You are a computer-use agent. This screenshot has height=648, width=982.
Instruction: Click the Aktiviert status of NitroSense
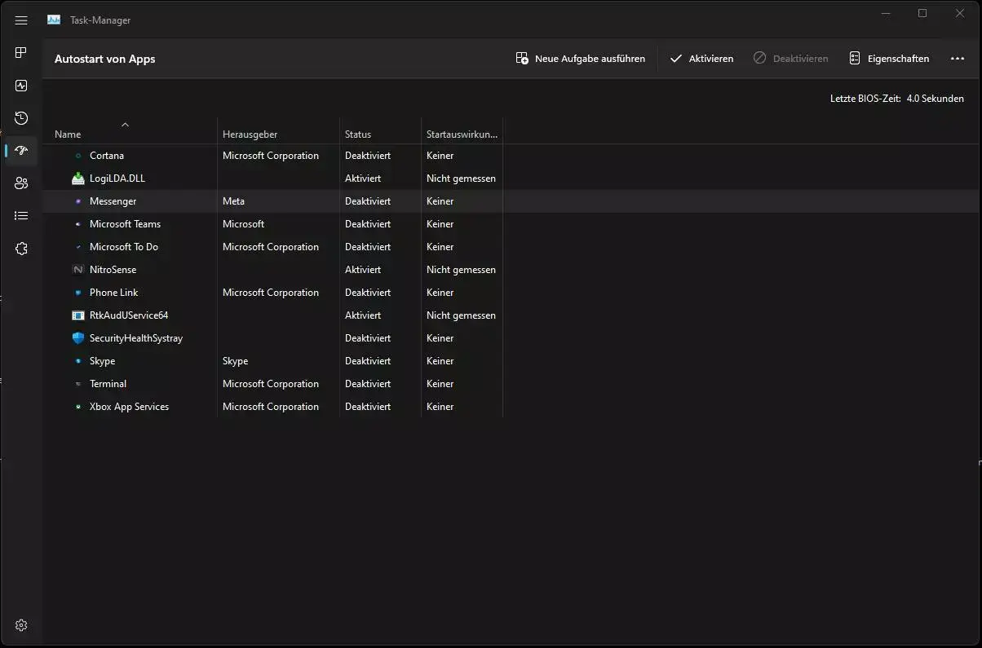pyautogui.click(x=363, y=270)
